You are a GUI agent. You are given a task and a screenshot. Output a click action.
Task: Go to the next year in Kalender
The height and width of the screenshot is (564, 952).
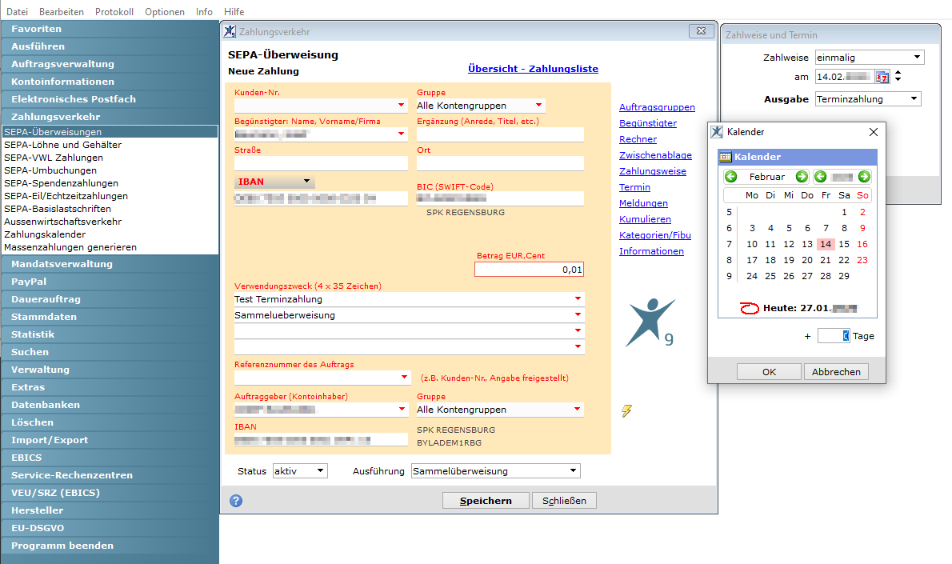click(865, 177)
